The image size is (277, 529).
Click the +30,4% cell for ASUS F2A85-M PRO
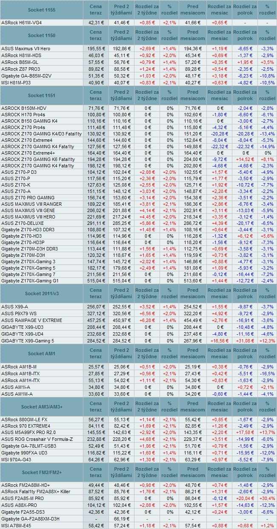[267, 499]
